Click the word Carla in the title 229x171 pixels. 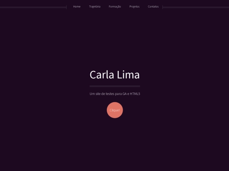tap(102, 75)
